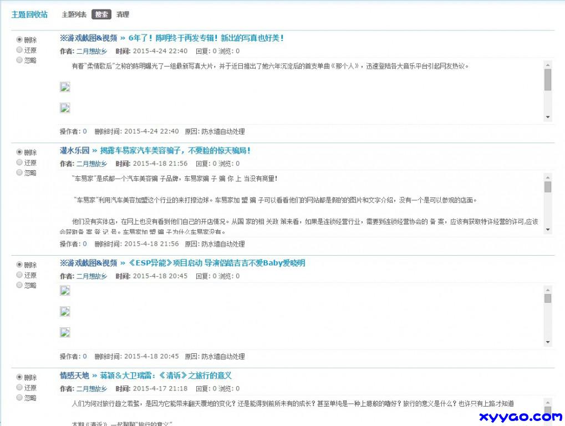Select 忽略 radio for 车易家 post
The image size is (565, 426).
coord(19,173)
